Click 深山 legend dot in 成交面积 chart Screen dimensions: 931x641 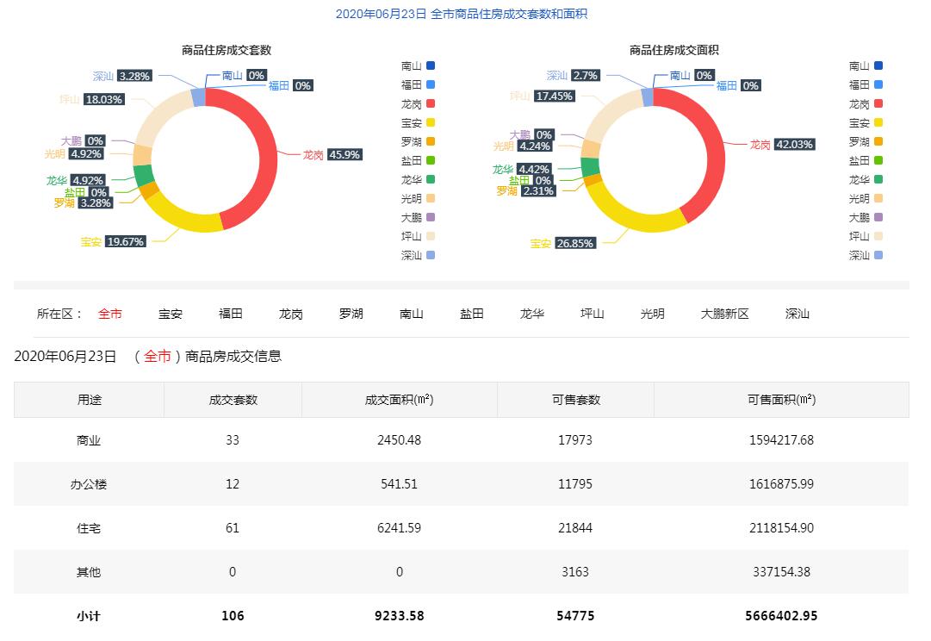pos(878,255)
